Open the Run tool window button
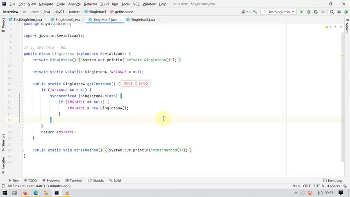The width and height of the screenshot is (350, 197). (x=14, y=181)
